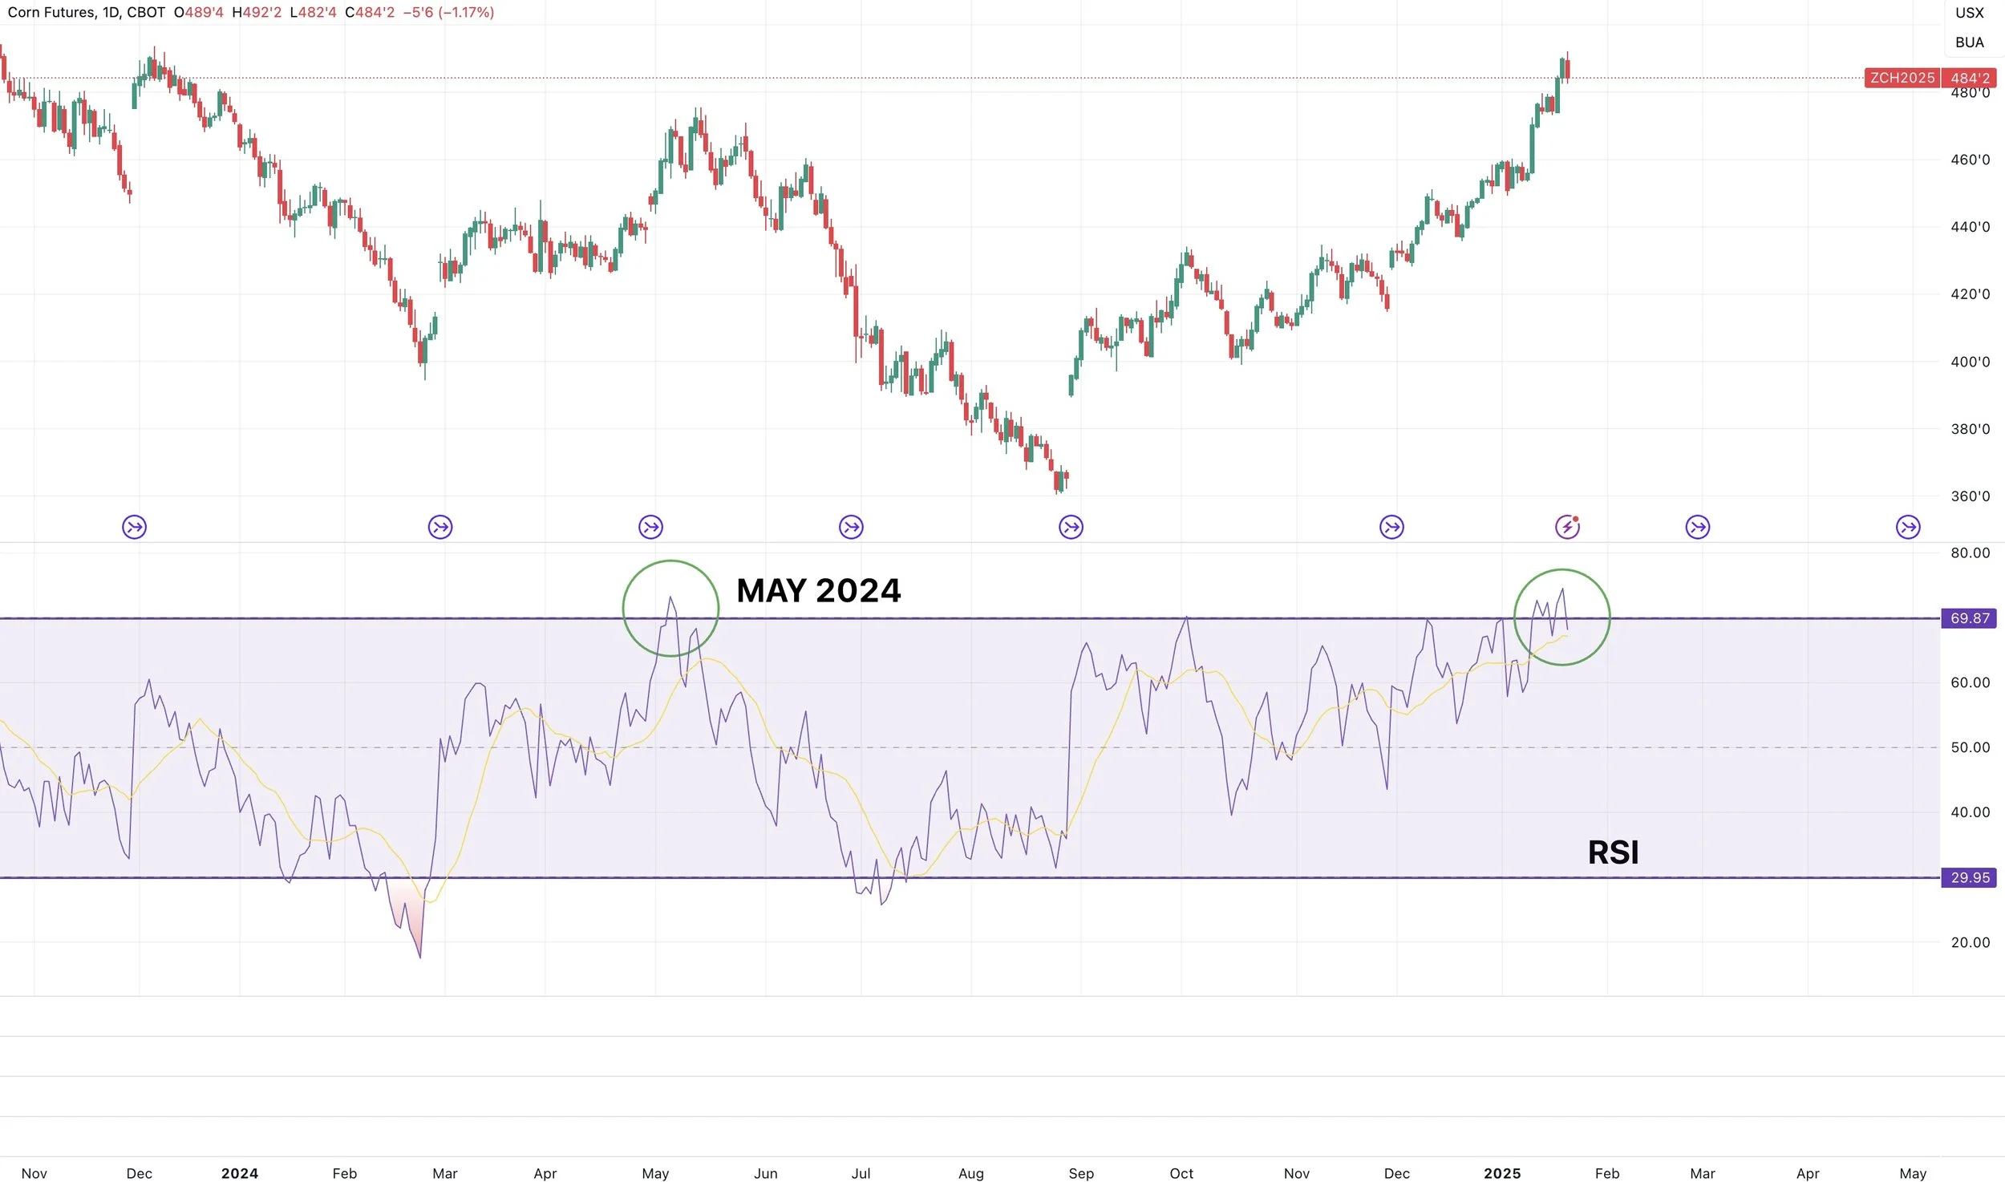Click the USX currency label
The width and height of the screenshot is (2005, 1182).
[x=1969, y=13]
